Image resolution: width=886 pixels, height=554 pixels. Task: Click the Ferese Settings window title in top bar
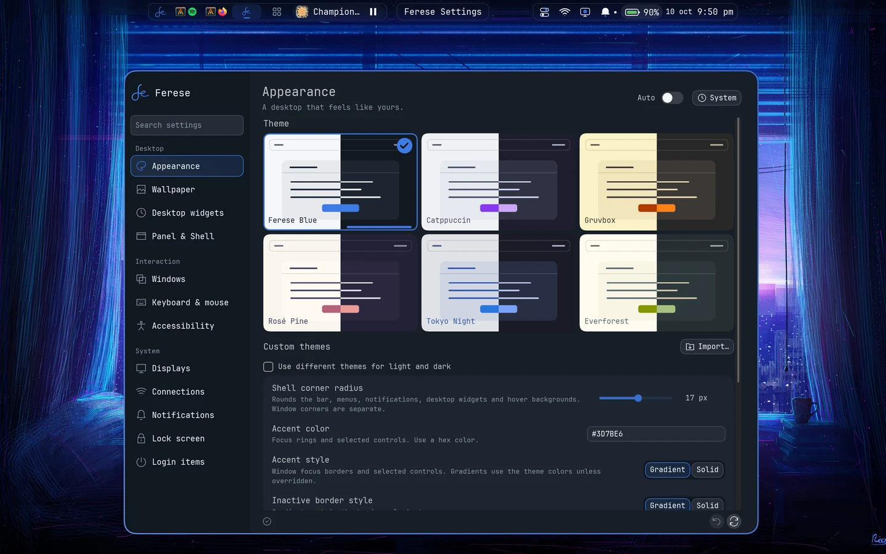[443, 12]
